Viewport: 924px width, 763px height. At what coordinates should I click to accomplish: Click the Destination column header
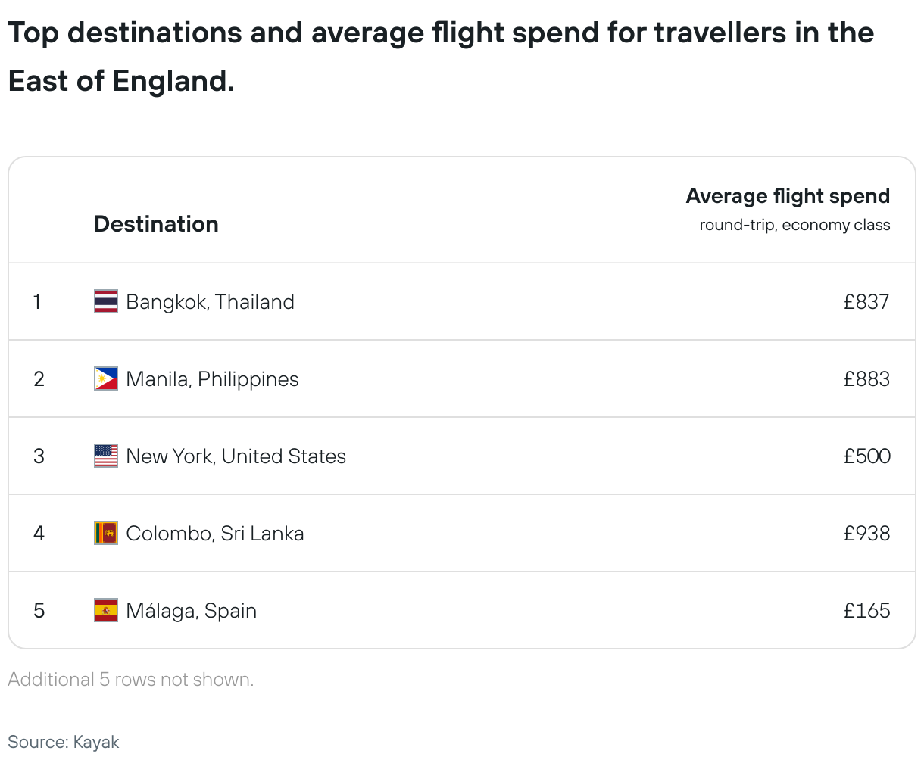point(156,224)
